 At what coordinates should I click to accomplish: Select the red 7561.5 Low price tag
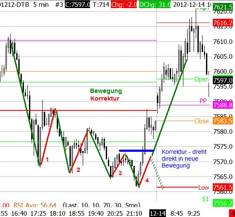tap(223, 187)
